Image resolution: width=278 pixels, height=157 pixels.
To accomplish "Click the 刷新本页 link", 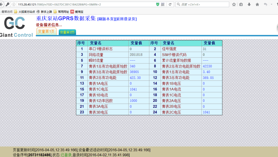I will click(106, 19).
